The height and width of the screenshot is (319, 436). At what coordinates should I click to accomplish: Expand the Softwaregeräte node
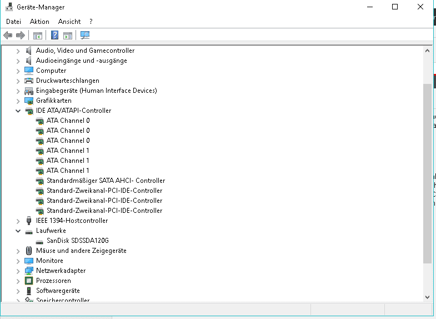18,291
